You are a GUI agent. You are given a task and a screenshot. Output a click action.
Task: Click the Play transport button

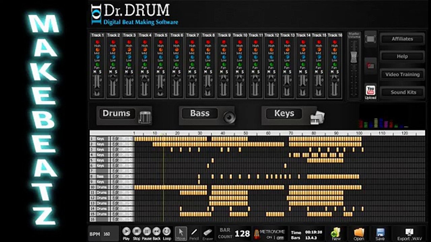coord(126,231)
